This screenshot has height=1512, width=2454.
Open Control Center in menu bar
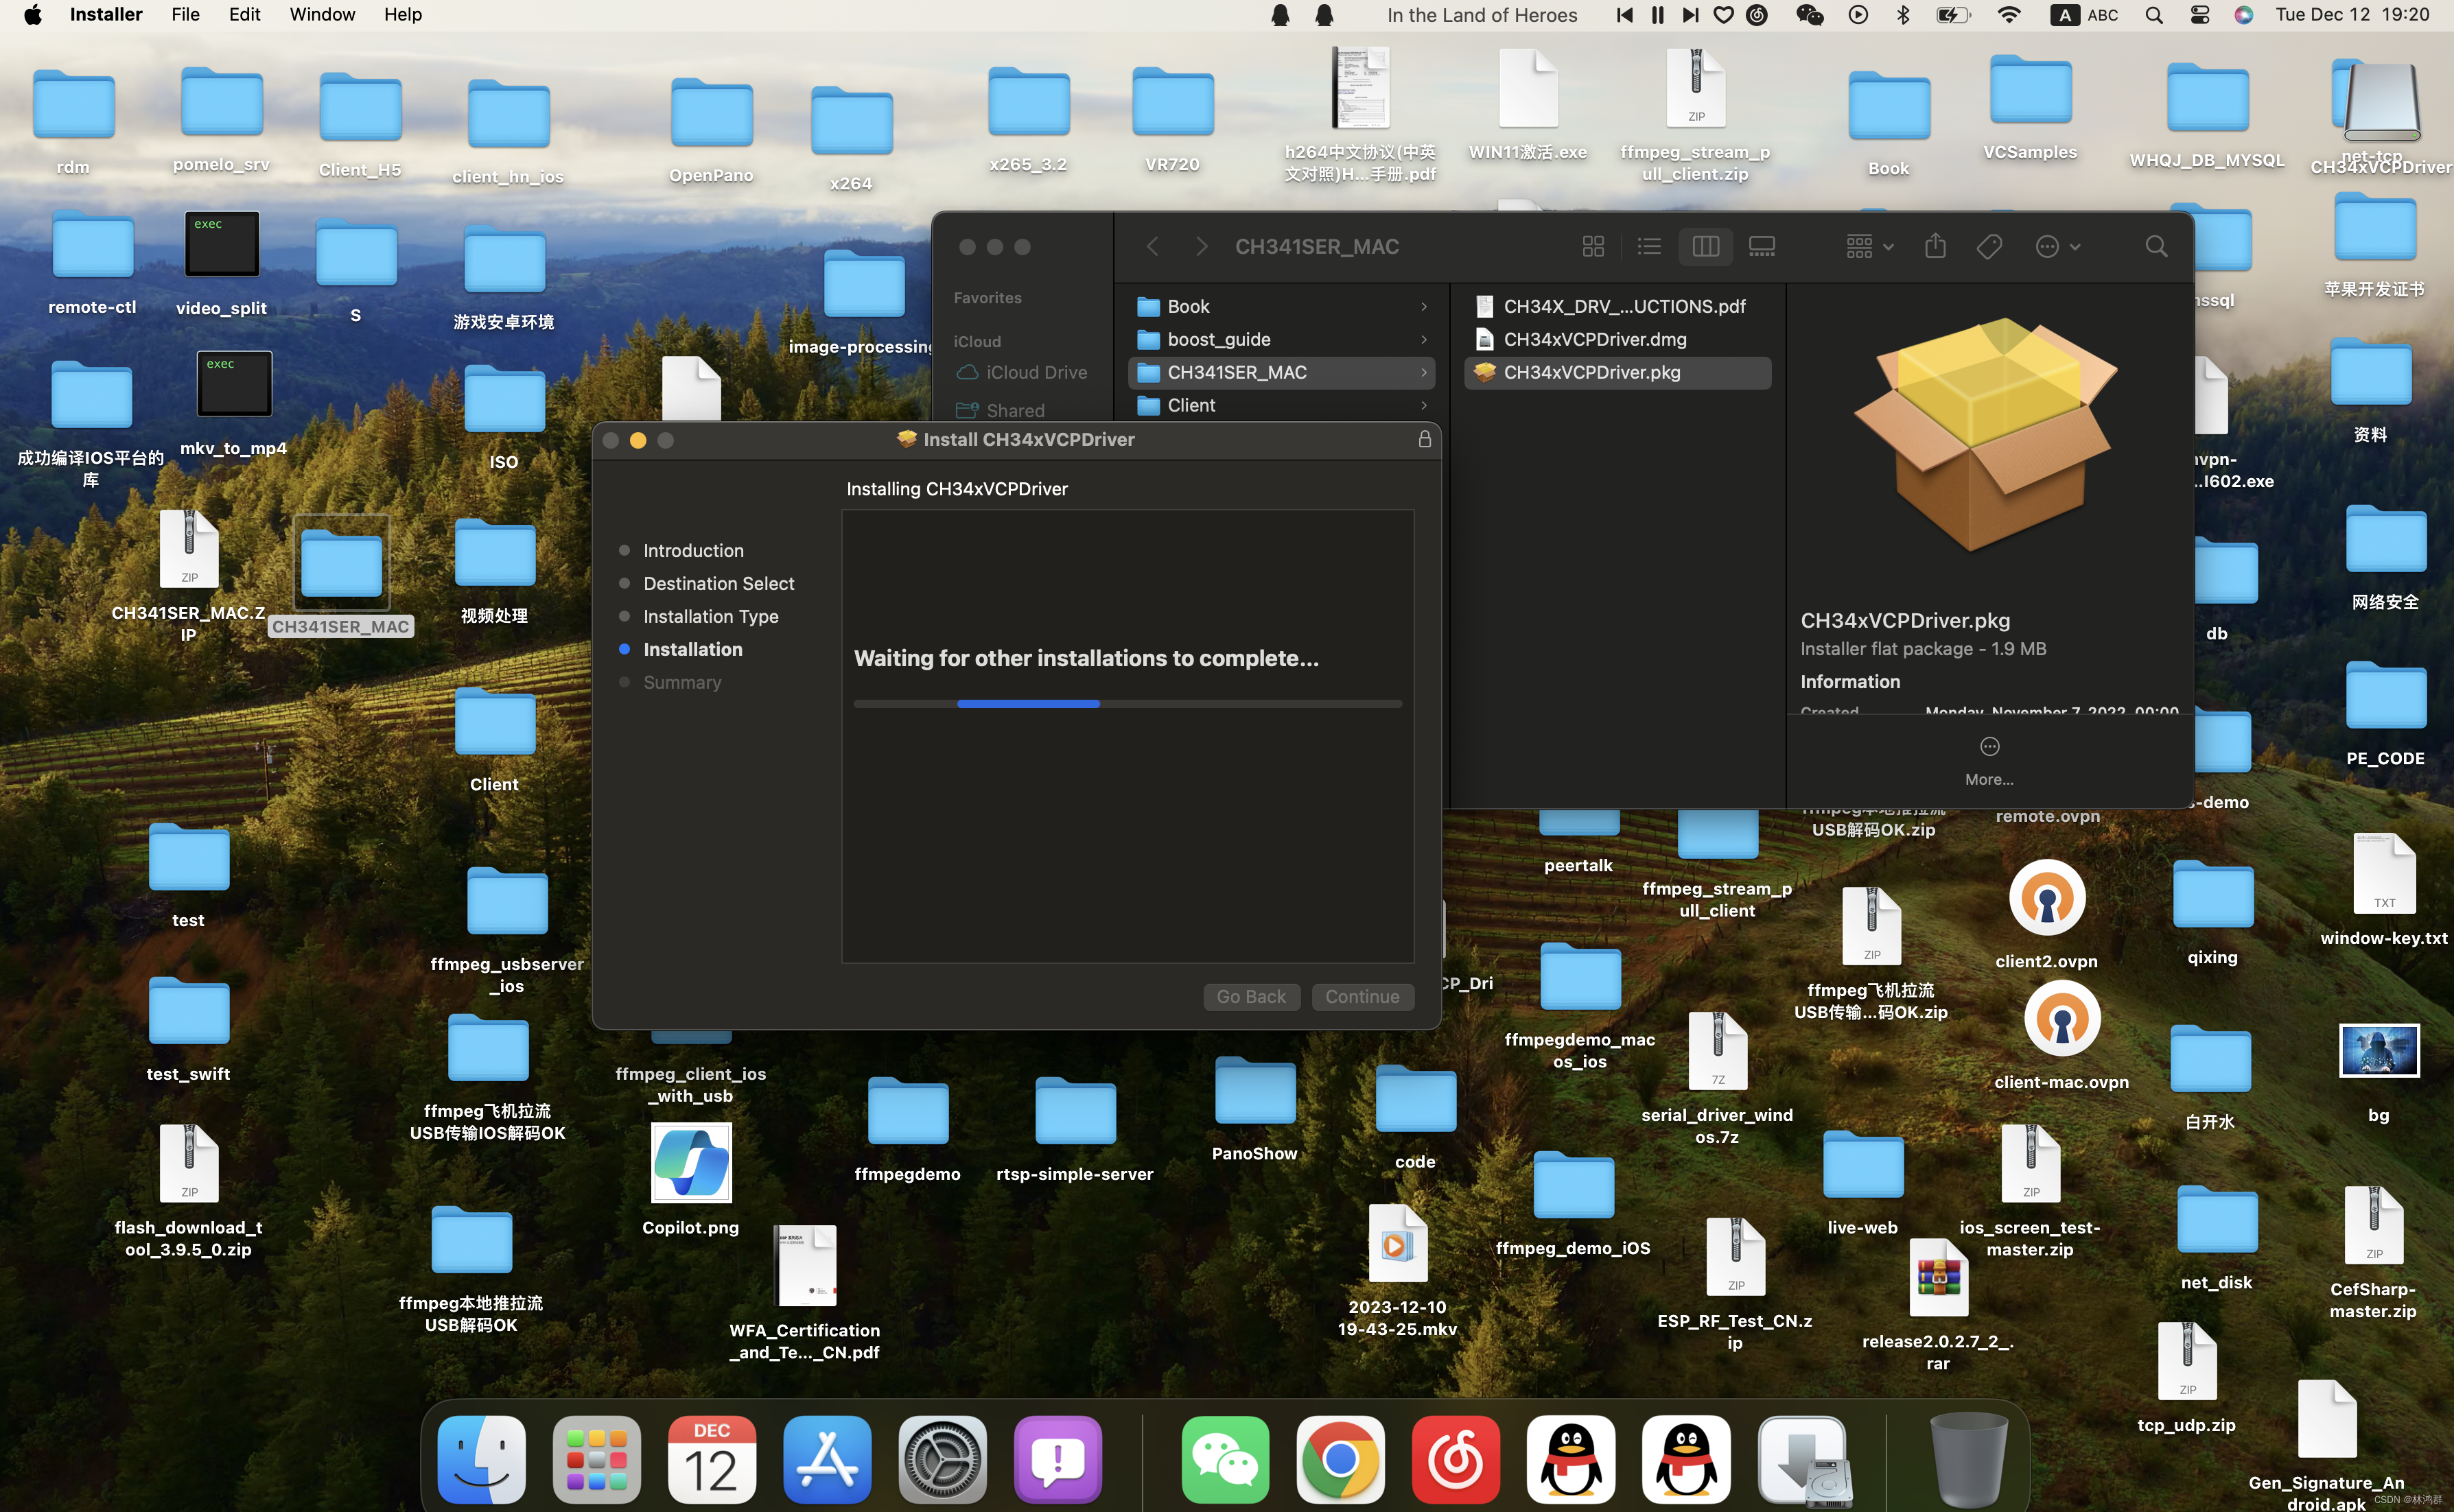click(2199, 15)
